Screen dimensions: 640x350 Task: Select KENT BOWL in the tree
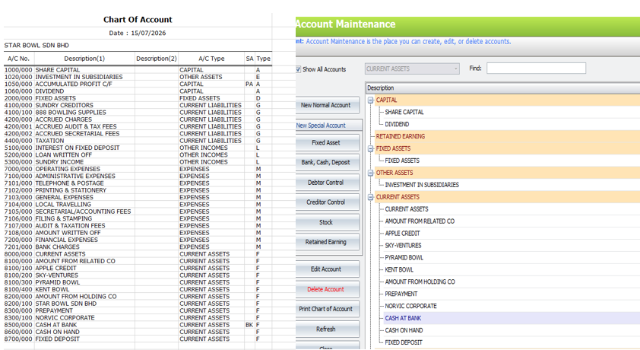point(399,269)
